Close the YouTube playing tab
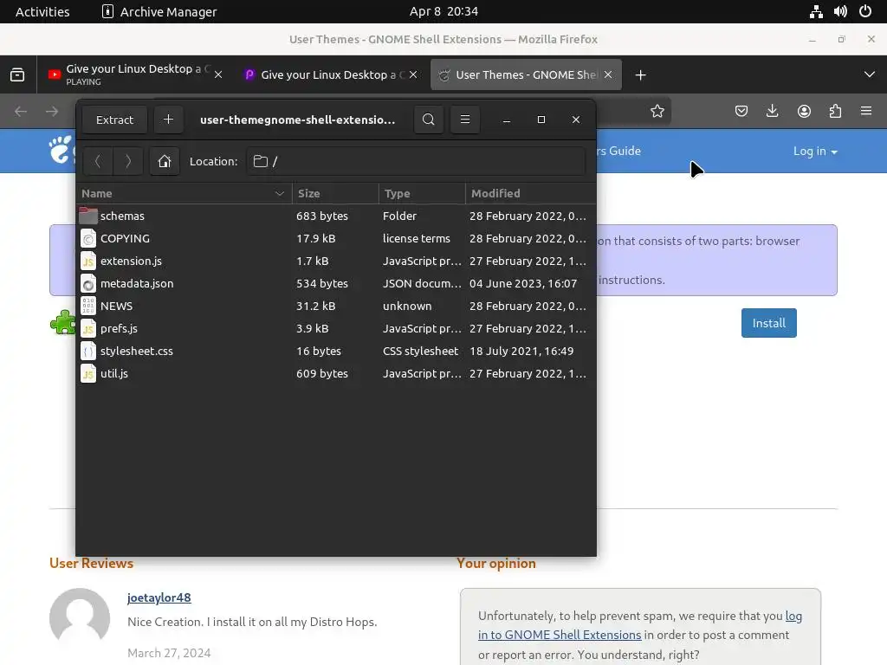Screen dimensions: 887x665 (218, 74)
